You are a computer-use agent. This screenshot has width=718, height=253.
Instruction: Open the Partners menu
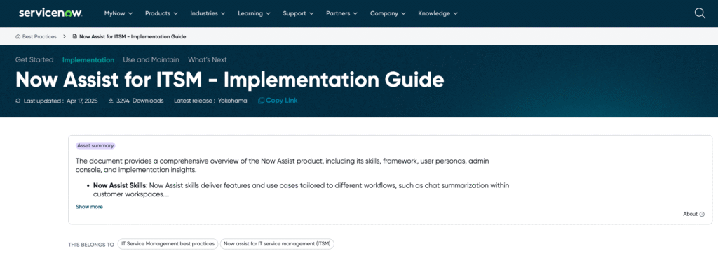click(x=342, y=13)
